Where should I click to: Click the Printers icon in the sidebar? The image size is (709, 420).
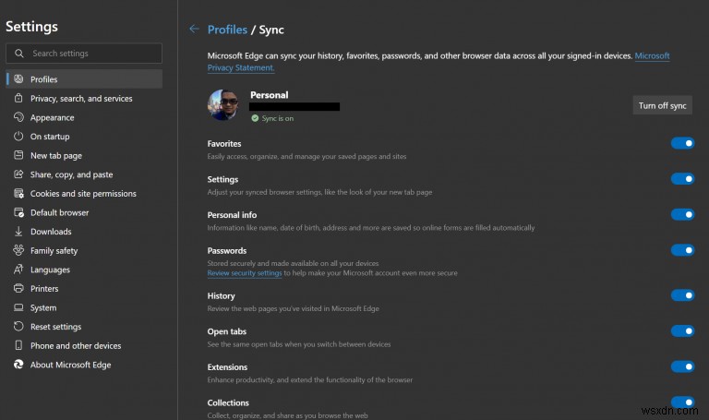(x=18, y=288)
